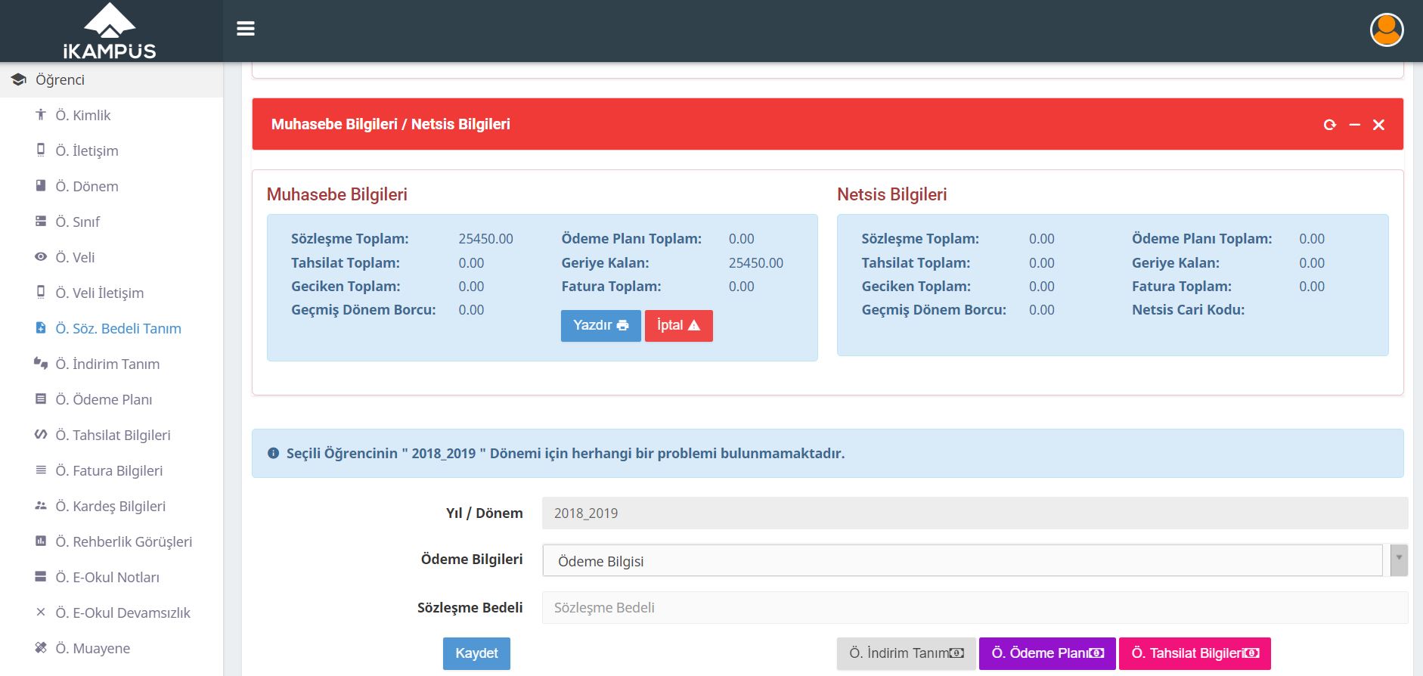Open Ö. Tahsilat Bilgileri in sidebar
Image resolution: width=1423 pixels, height=676 pixels.
click(x=111, y=435)
